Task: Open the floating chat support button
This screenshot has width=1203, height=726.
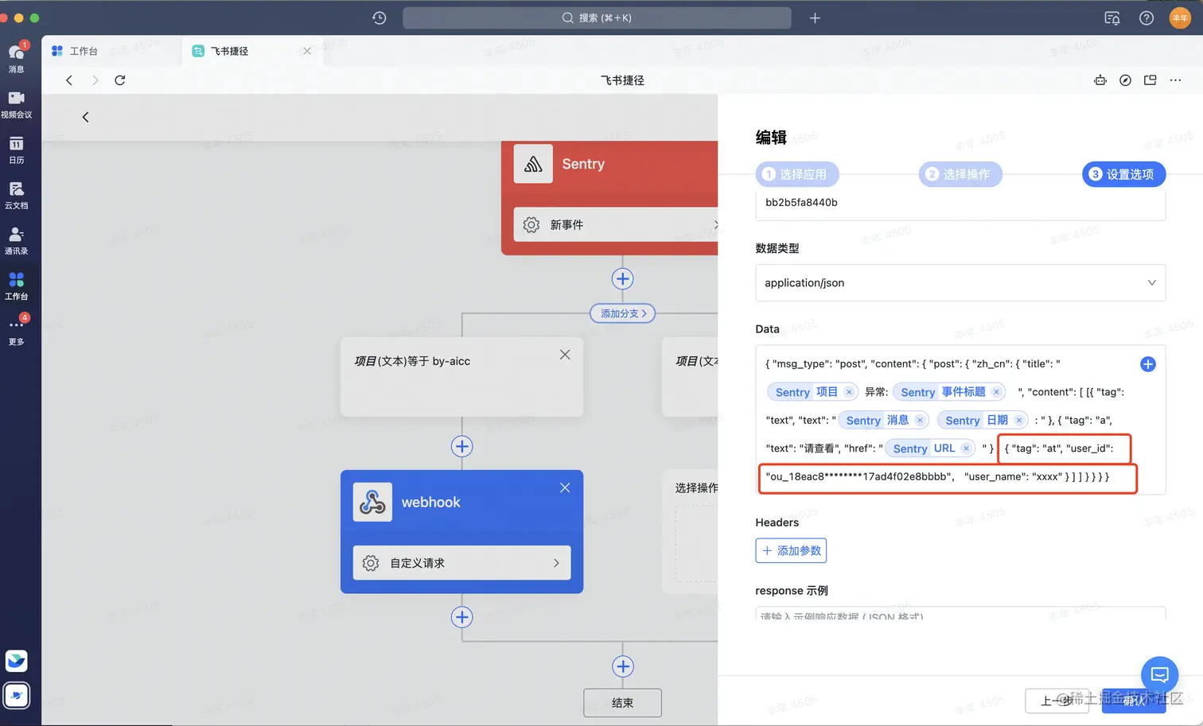Action: pyautogui.click(x=1159, y=675)
